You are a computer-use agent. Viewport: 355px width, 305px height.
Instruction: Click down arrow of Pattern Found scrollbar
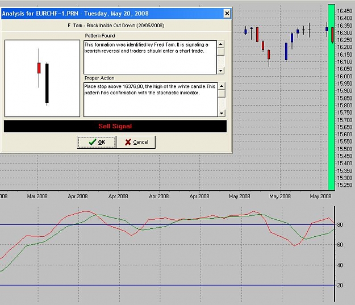pyautogui.click(x=221, y=70)
